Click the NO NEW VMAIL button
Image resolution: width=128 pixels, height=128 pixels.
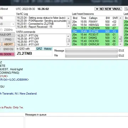(x=108, y=9)
